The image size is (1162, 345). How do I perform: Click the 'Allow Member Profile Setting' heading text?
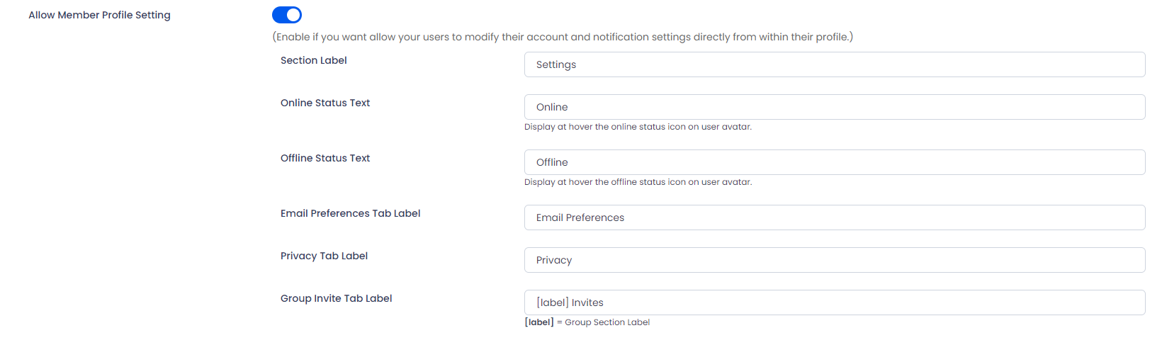99,15
